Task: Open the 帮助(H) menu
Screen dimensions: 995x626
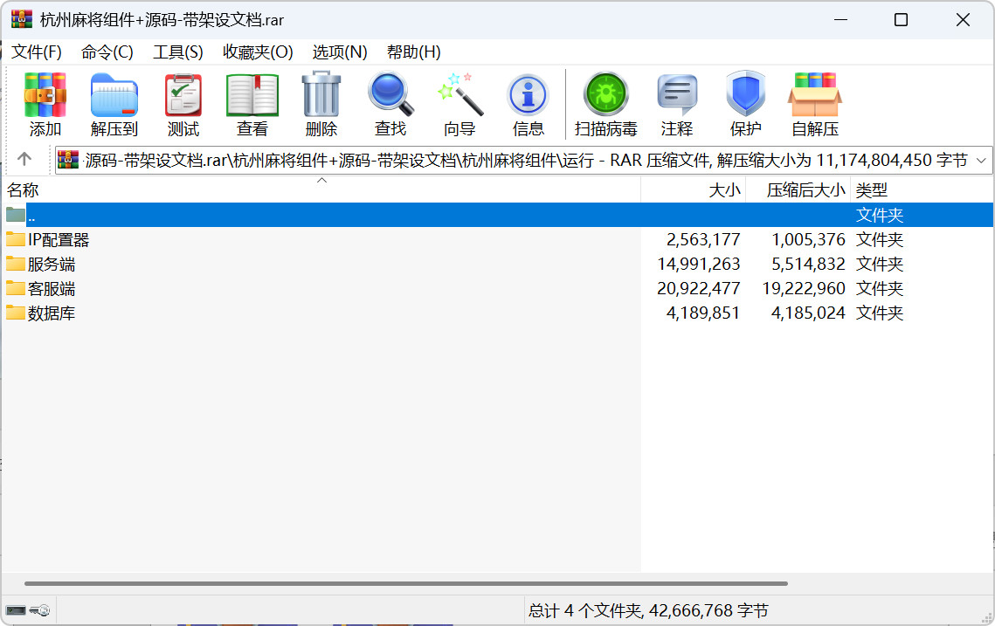Action: click(414, 52)
